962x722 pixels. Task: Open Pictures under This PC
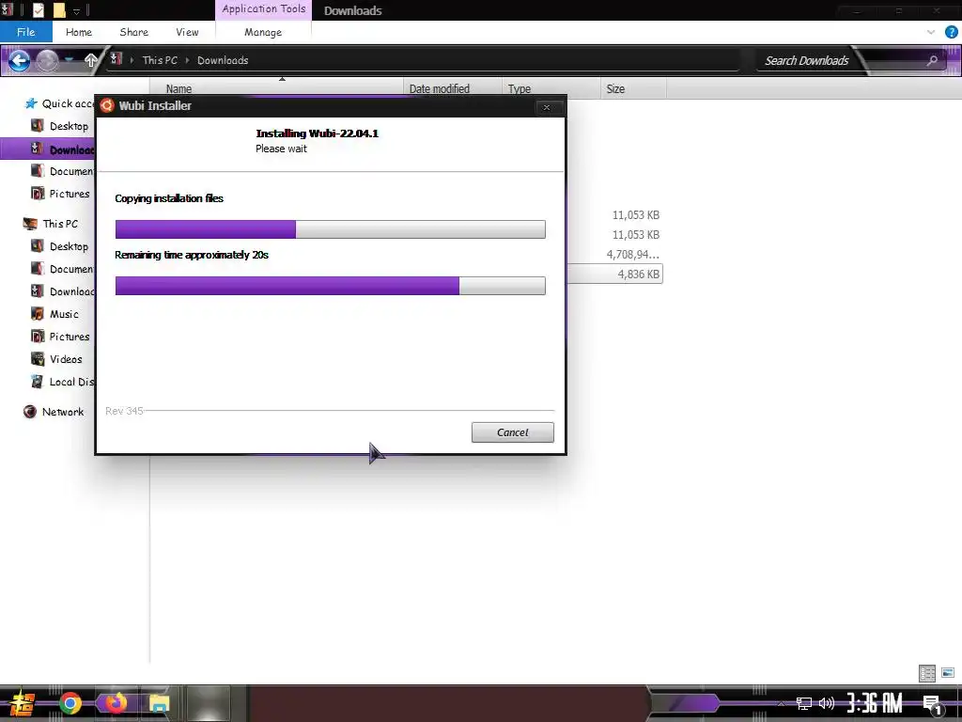(70, 337)
